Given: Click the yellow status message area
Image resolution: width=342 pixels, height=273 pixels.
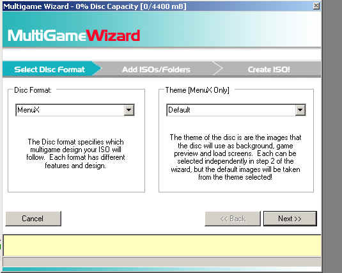Looking at the screenshot, I should coord(162,246).
